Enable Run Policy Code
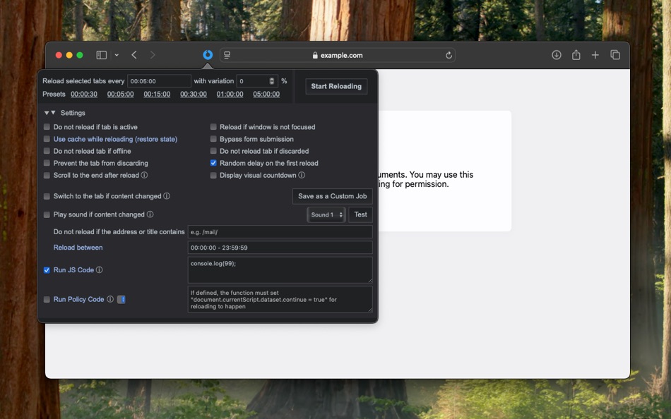 [47, 299]
